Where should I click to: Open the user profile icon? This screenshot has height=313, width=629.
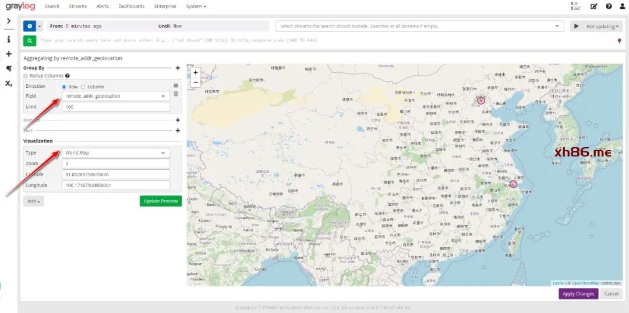[x=622, y=6]
